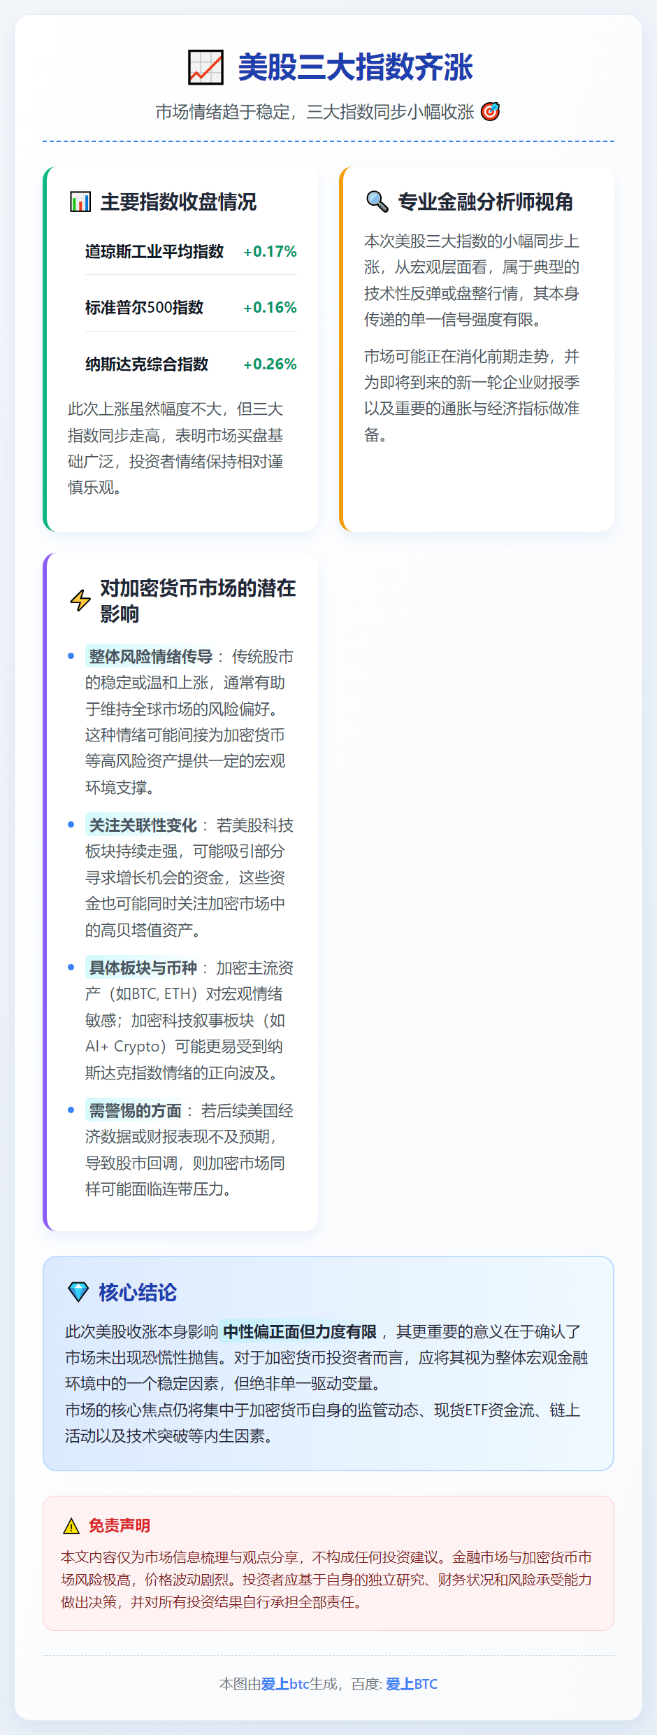Click the row label 道琼斯工业平均指数

(x=154, y=251)
